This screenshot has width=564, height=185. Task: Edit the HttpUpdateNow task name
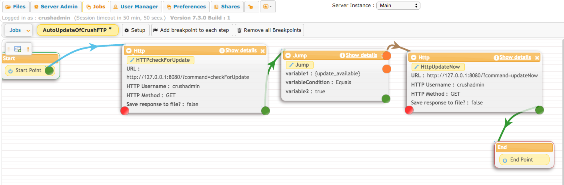click(438, 67)
